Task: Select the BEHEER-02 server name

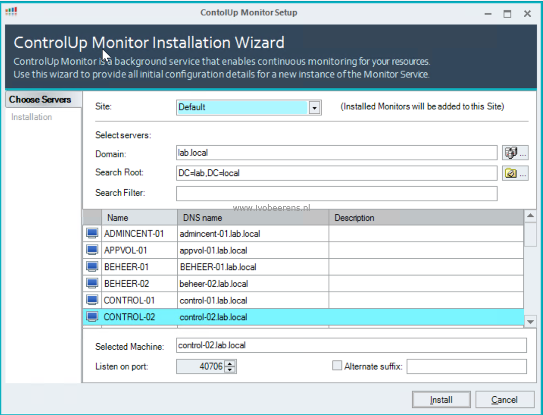Action: (126, 284)
